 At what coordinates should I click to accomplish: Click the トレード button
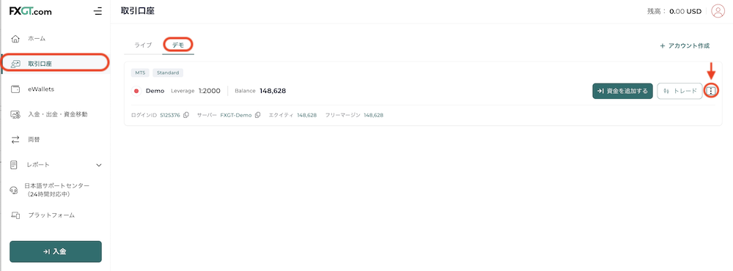click(679, 91)
